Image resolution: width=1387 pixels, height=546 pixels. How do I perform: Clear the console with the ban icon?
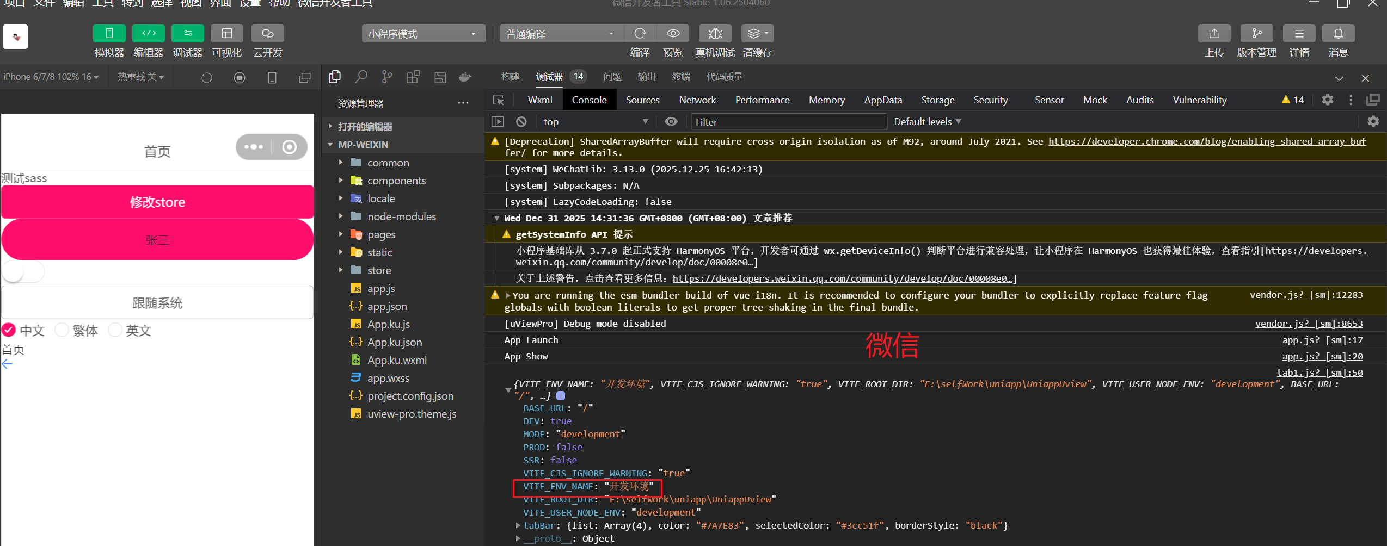[x=521, y=122]
